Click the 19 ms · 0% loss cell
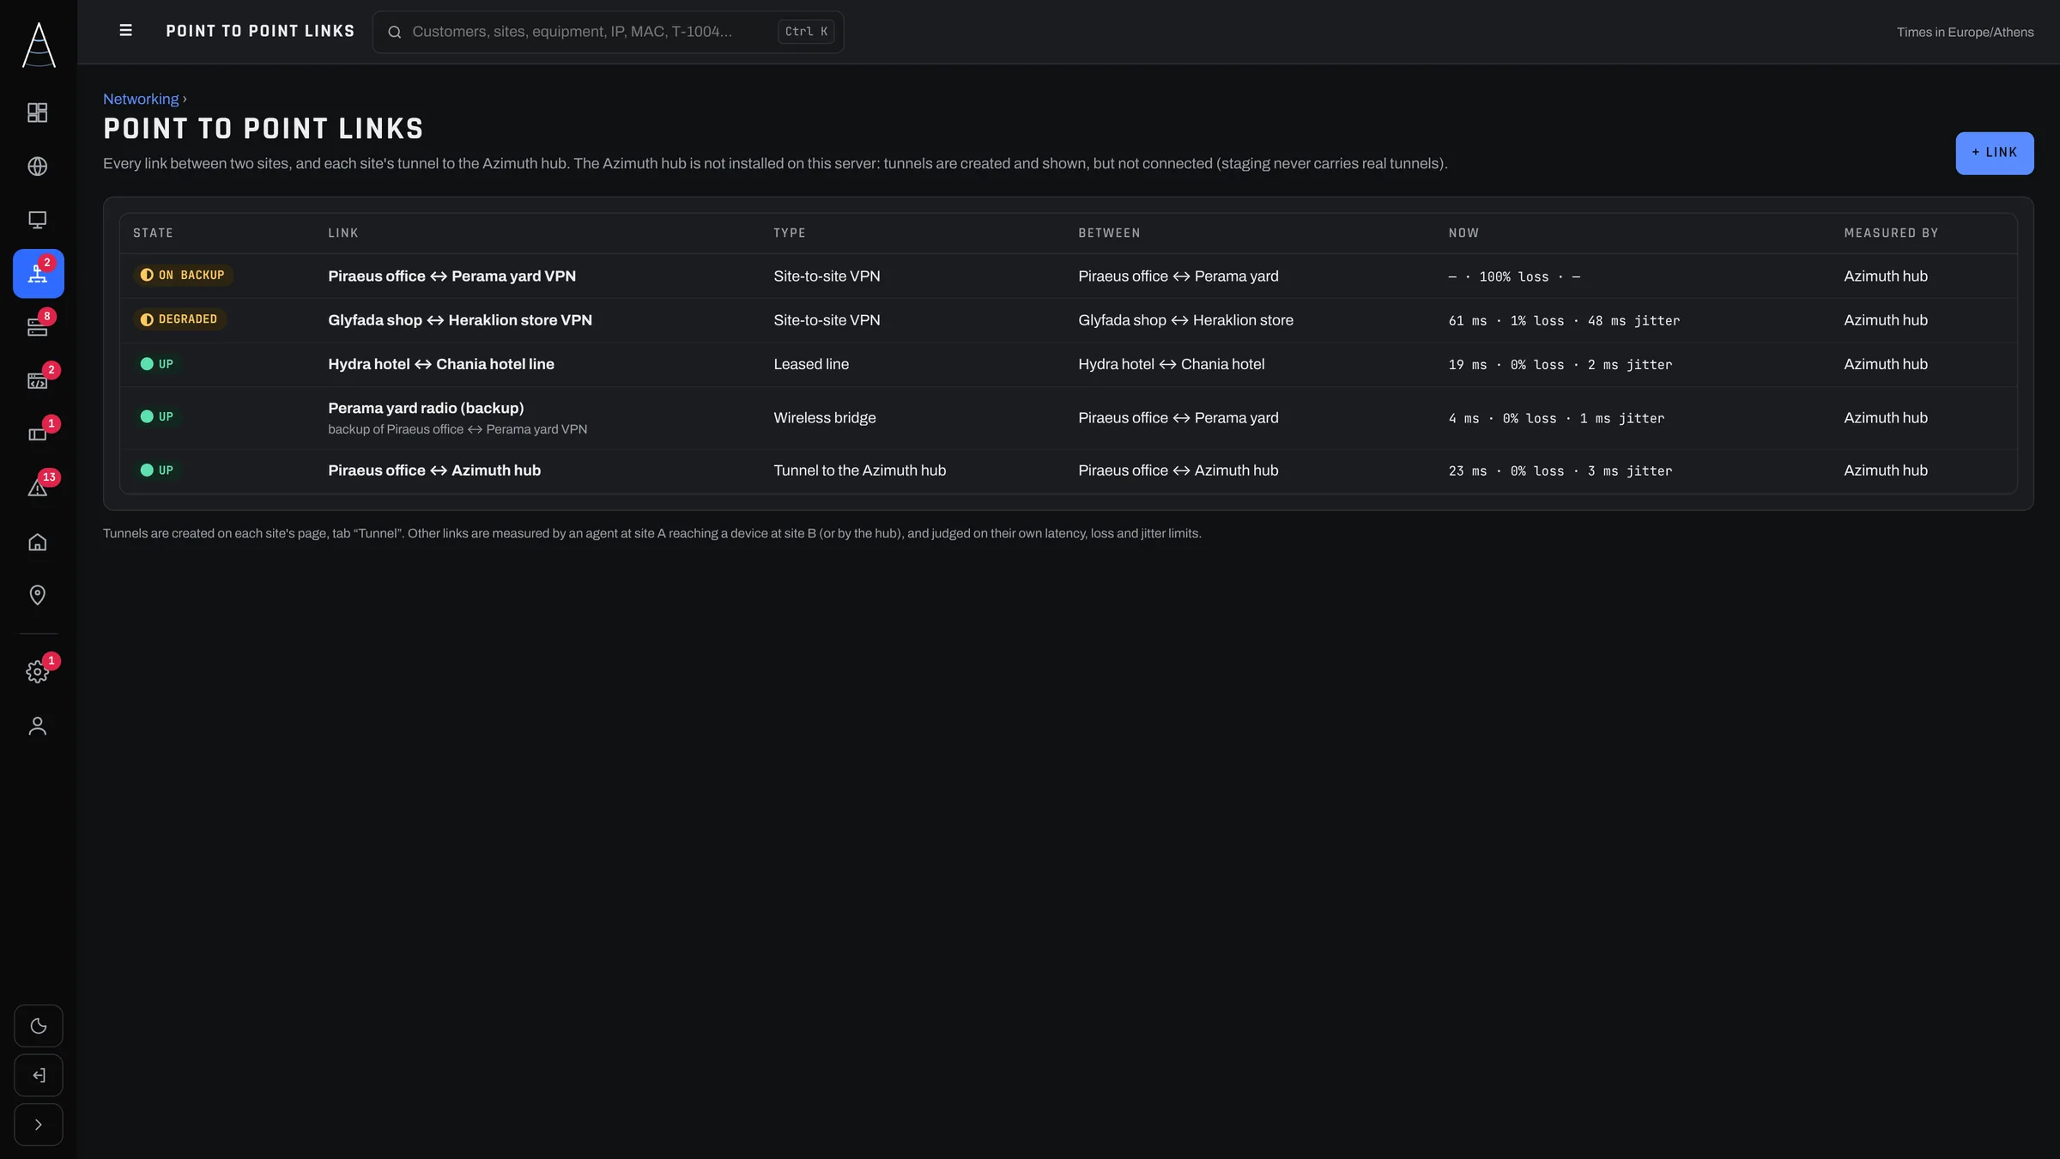The height and width of the screenshot is (1159, 2060). 1560,365
